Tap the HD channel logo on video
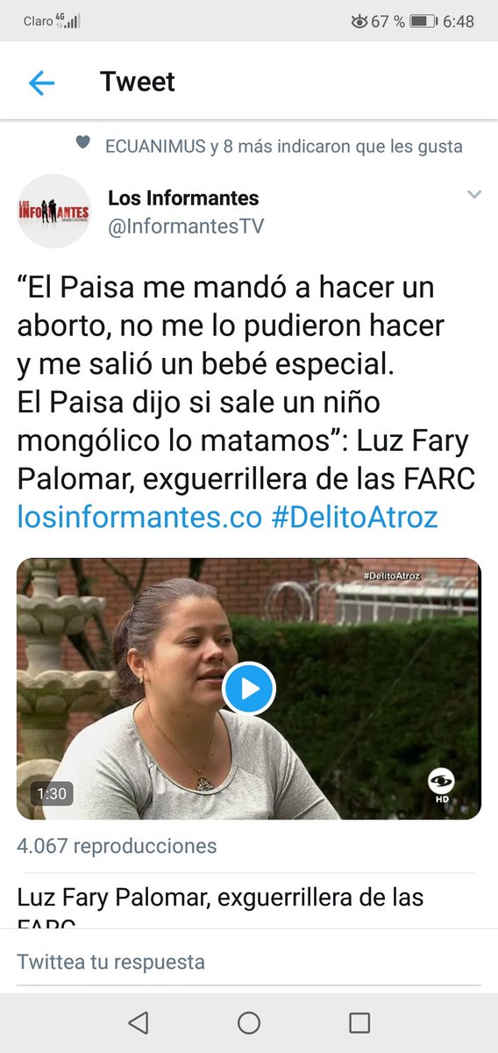The width and height of the screenshot is (498, 1053). 439,783
